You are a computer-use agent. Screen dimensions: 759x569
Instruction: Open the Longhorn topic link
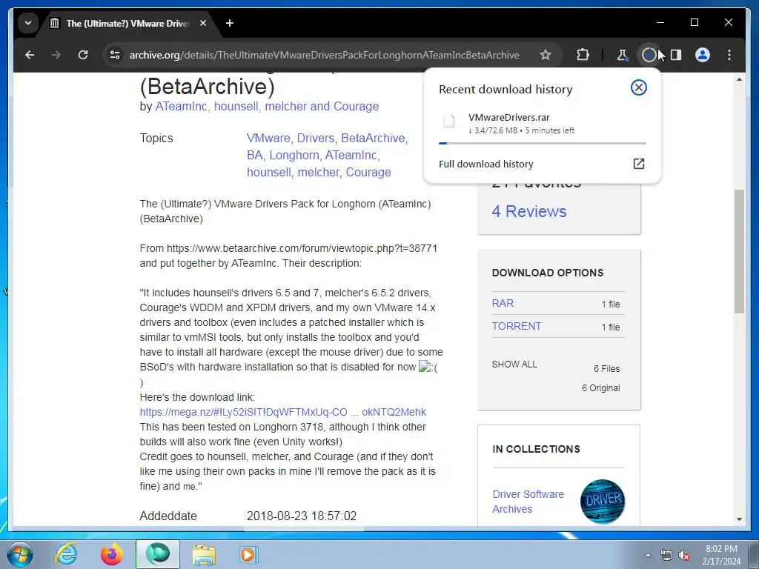(294, 156)
